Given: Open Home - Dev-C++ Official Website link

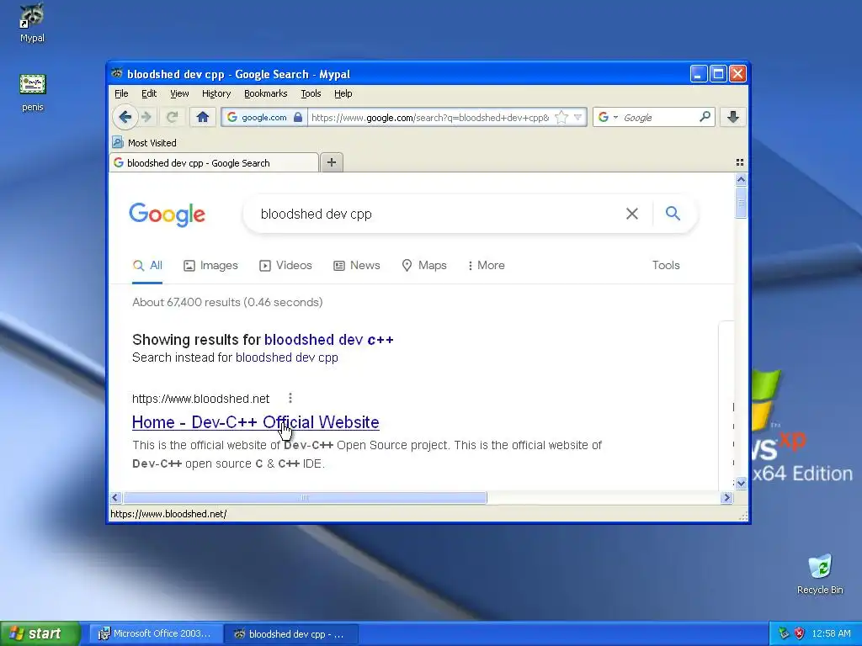Looking at the screenshot, I should click(x=256, y=422).
